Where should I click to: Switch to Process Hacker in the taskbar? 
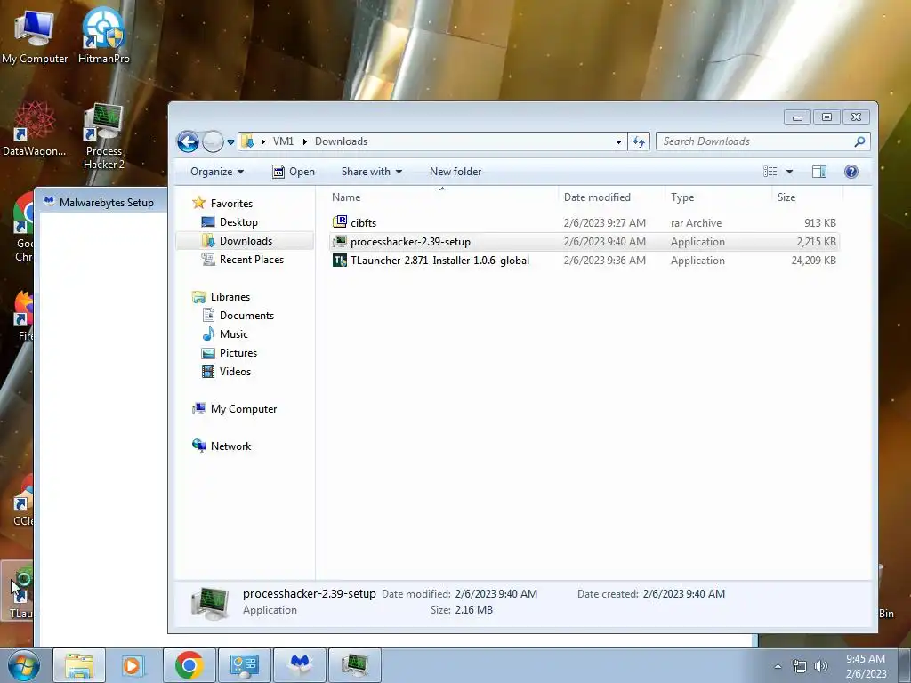click(x=355, y=665)
